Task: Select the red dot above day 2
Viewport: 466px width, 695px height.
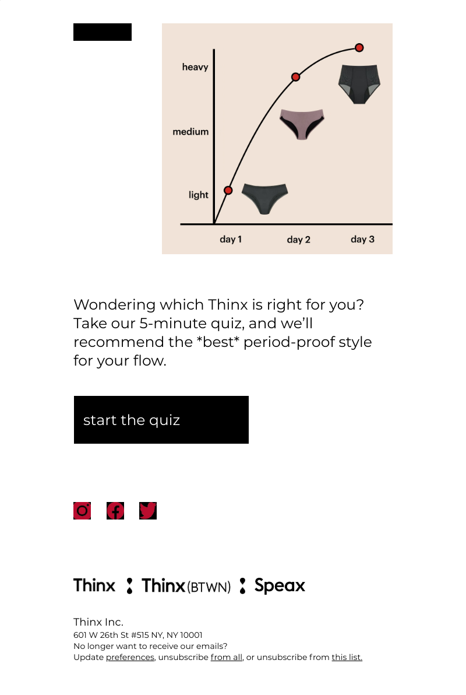Action: coord(295,77)
